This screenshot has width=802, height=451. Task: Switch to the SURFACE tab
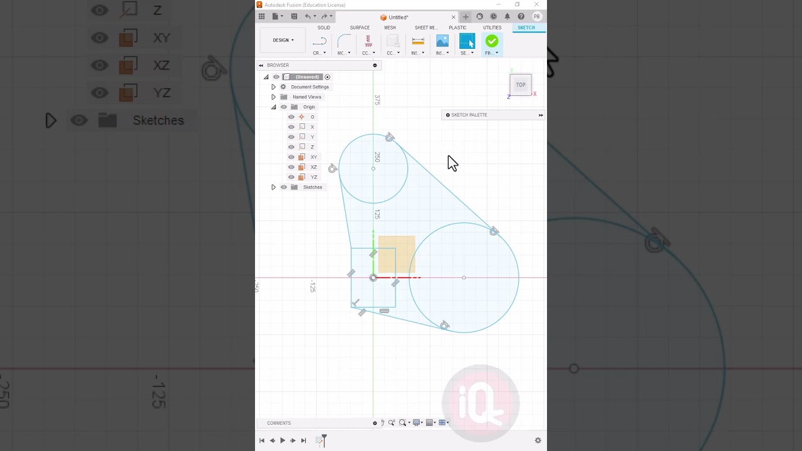coord(360,28)
